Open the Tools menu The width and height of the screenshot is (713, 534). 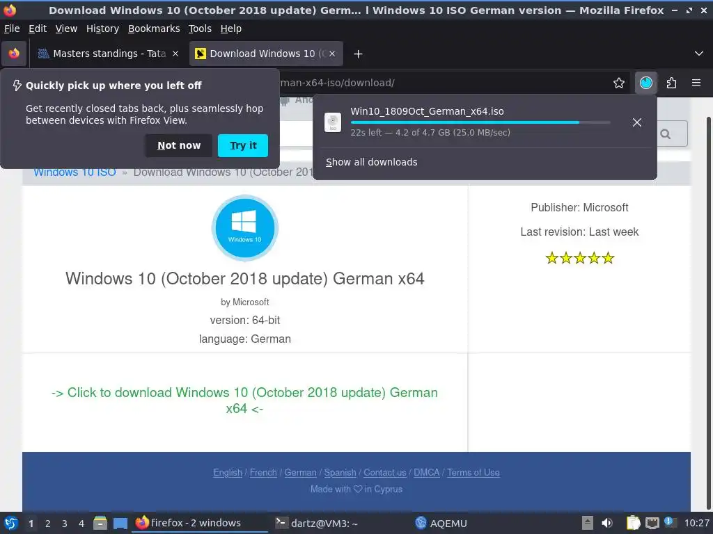pyautogui.click(x=200, y=29)
